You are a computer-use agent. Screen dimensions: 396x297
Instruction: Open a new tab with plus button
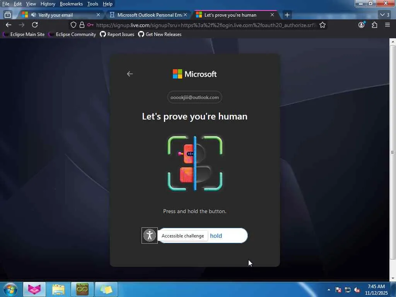coord(287,15)
